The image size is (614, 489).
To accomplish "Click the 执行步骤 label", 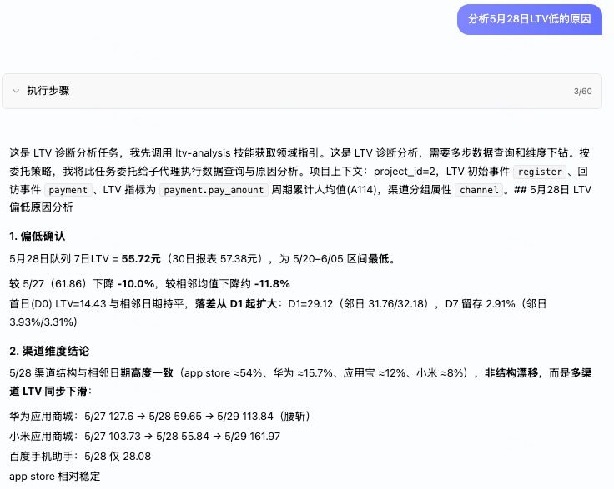I will 48,91.
